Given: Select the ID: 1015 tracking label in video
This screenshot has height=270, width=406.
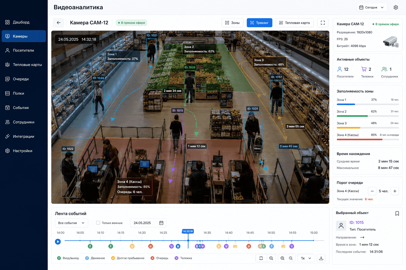Looking at the screenshot, I should tap(178, 110).
